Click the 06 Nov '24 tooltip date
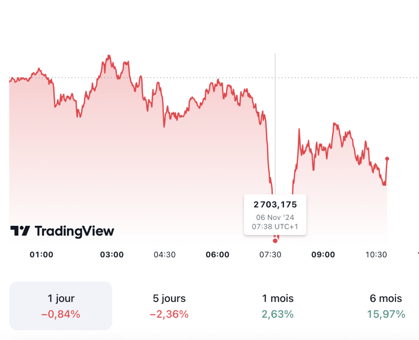 [275, 217]
